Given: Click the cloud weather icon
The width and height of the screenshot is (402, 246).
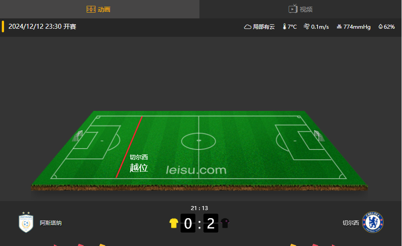Looking at the screenshot, I should [x=247, y=26].
